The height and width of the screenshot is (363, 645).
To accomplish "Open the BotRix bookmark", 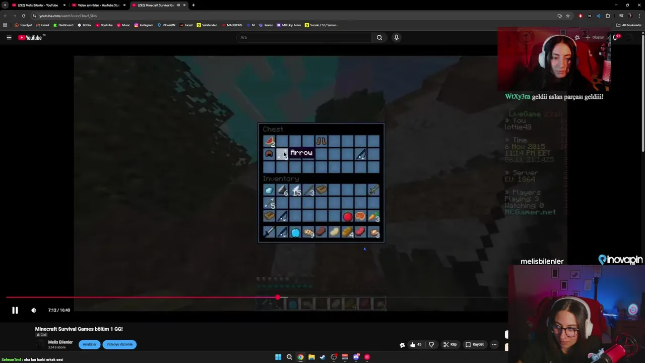I will (84, 25).
